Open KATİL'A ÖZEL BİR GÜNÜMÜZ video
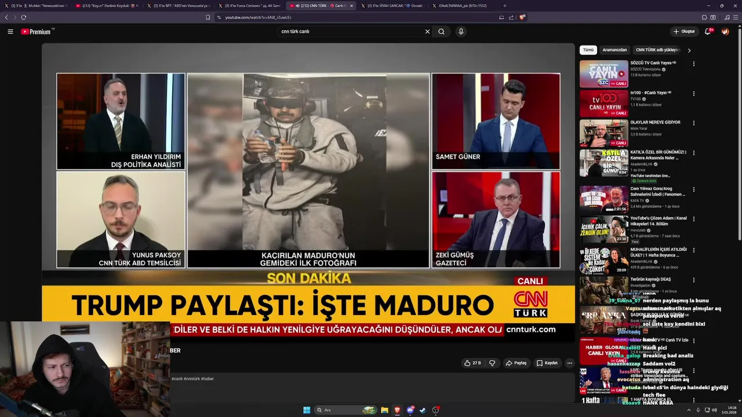 point(603,163)
